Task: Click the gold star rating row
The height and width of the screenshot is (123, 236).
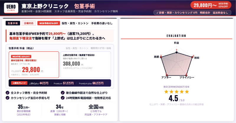Action: [176, 92]
